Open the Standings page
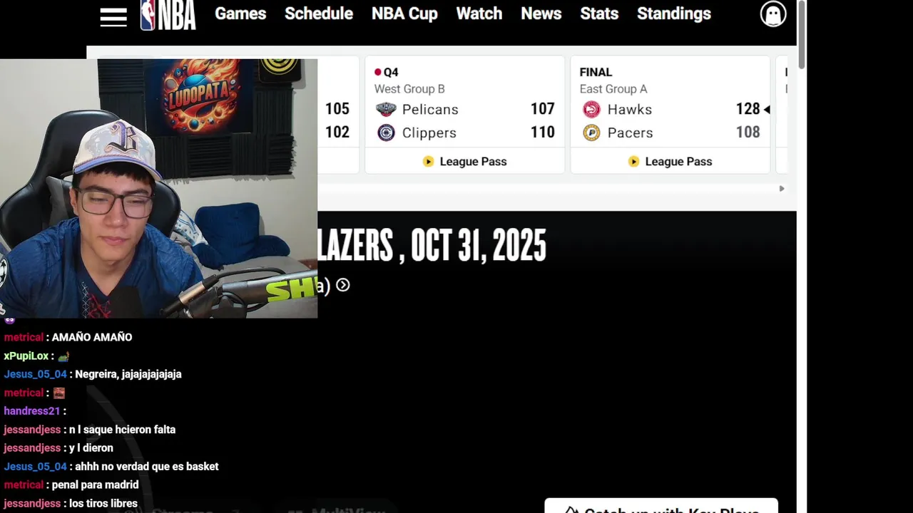The image size is (913, 513). pos(674,14)
